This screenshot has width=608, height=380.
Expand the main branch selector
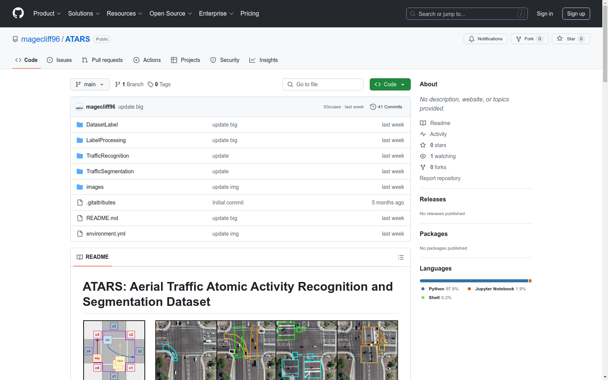click(90, 84)
